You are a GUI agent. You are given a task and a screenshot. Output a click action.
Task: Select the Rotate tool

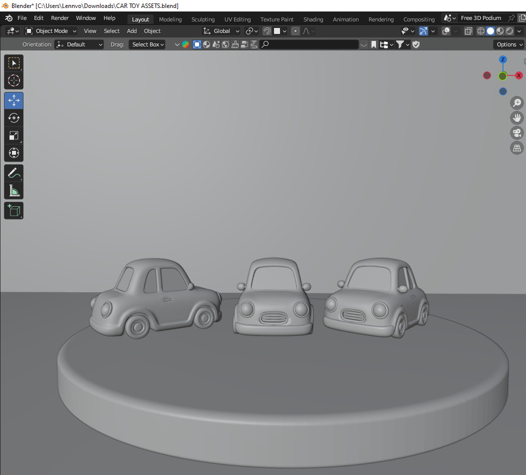tap(14, 118)
